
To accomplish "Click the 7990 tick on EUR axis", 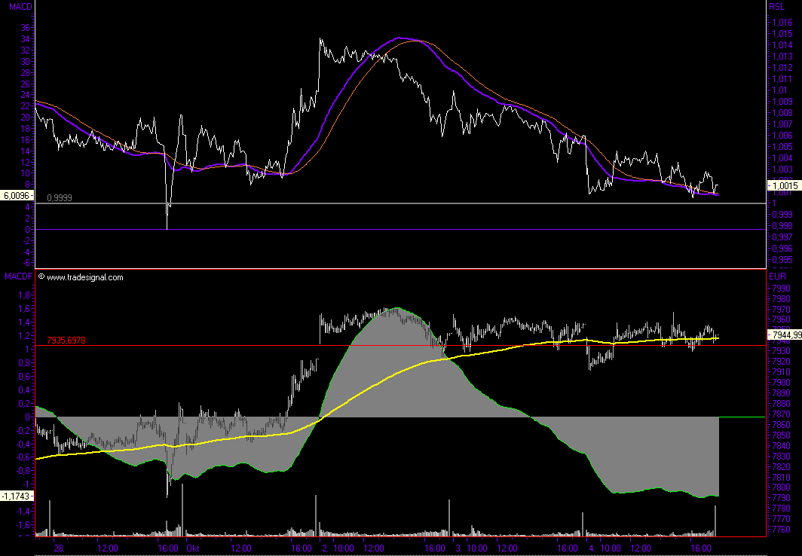I will [x=781, y=289].
